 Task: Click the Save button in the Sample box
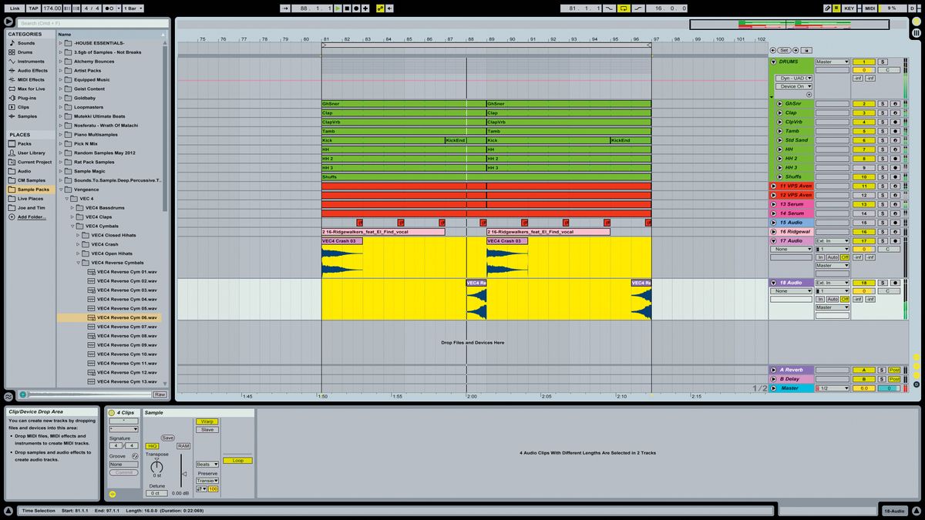(168, 438)
